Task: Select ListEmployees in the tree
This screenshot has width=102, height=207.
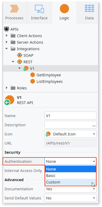Action: (x=50, y=82)
